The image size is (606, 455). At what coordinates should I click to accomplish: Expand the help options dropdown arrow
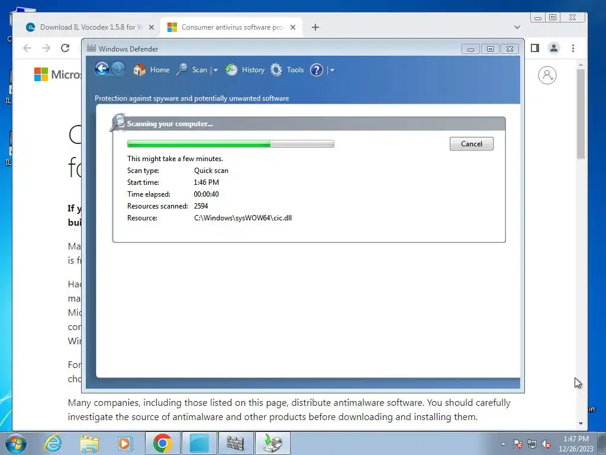click(x=332, y=70)
